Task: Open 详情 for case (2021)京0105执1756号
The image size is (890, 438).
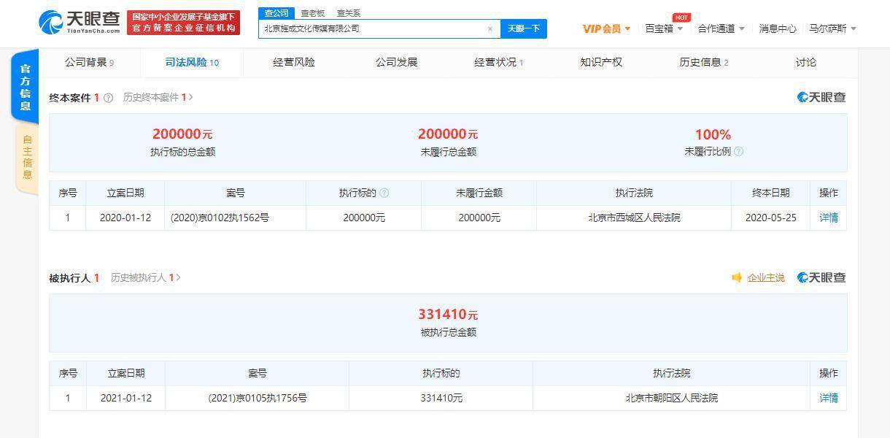Action: pyautogui.click(x=829, y=398)
